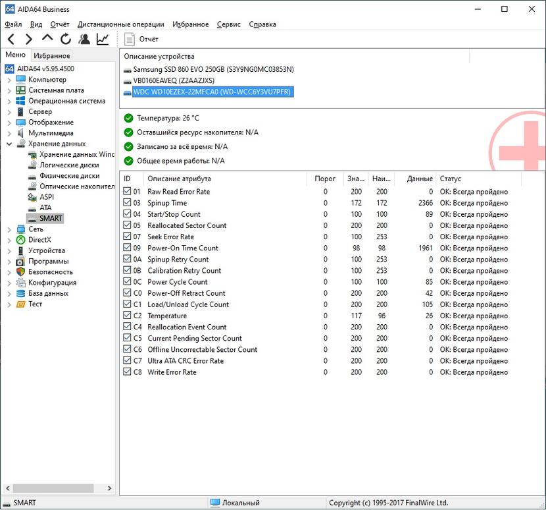Sort by the Данные column header

[x=416, y=179]
